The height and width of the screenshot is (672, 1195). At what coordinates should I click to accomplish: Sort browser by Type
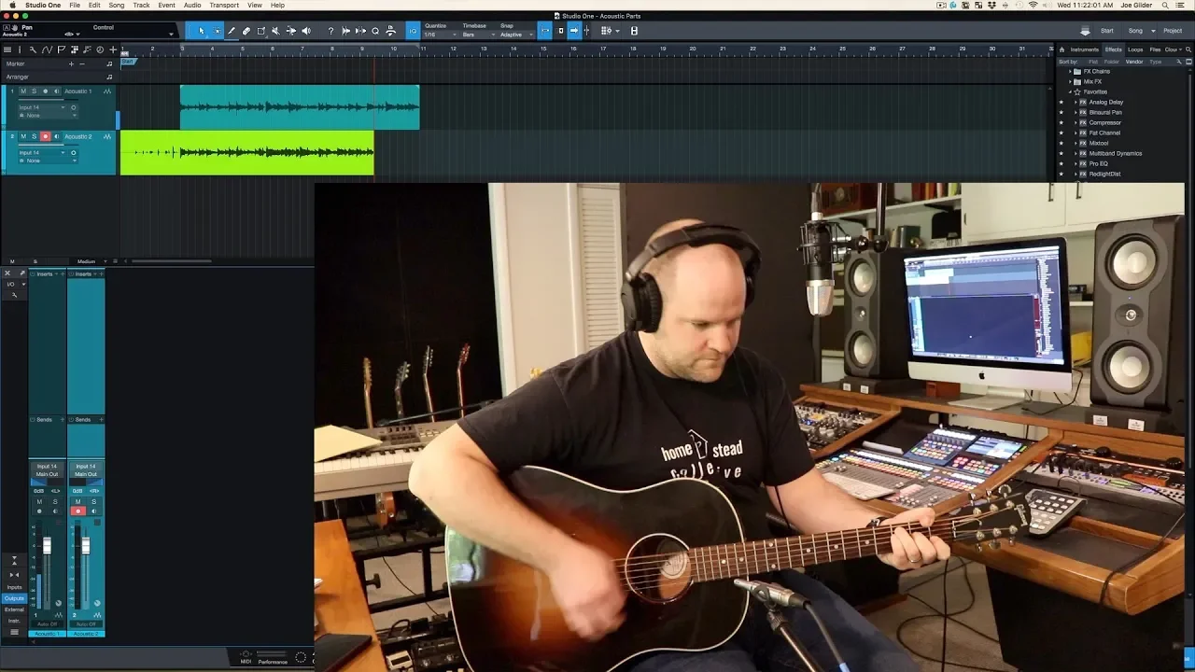click(1156, 62)
